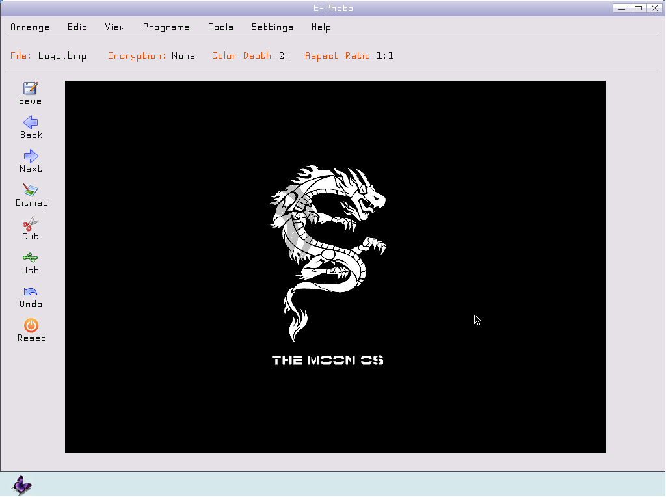Image resolution: width=666 pixels, height=497 pixels.
Task: Open the Programs menu
Action: 166,27
